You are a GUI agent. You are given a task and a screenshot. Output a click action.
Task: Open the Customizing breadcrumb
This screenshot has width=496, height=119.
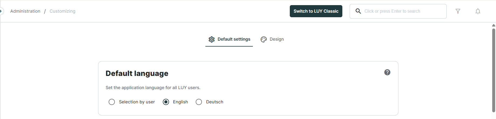click(62, 11)
